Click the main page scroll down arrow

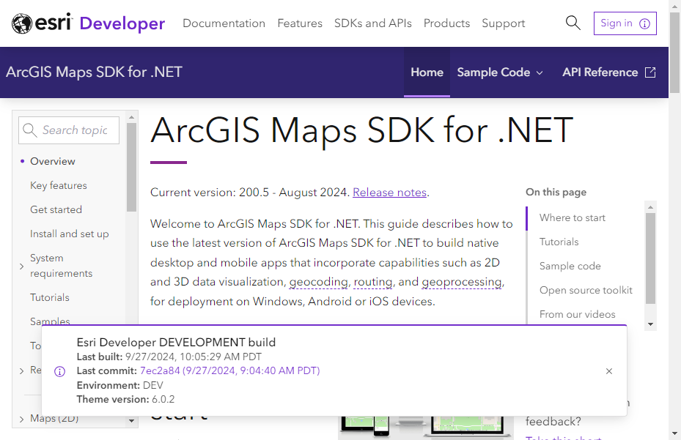(674, 433)
